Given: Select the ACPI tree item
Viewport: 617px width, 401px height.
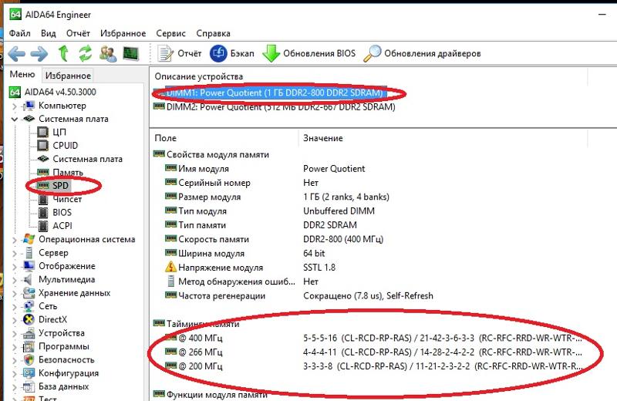Looking at the screenshot, I should click(x=62, y=226).
